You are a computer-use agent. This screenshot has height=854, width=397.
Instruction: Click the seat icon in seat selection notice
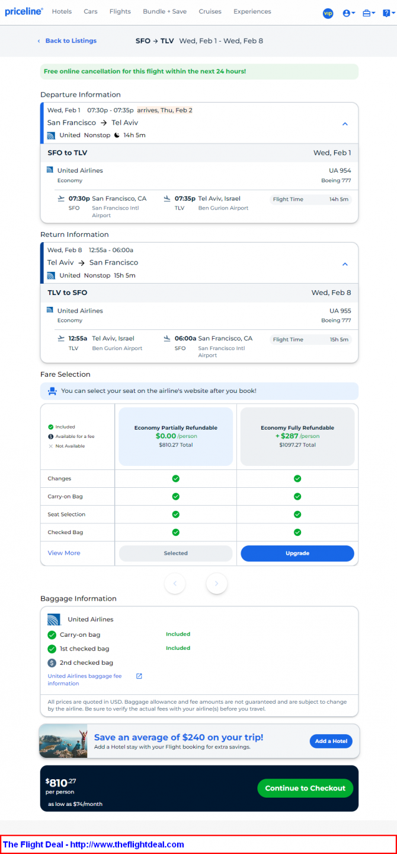click(x=52, y=391)
